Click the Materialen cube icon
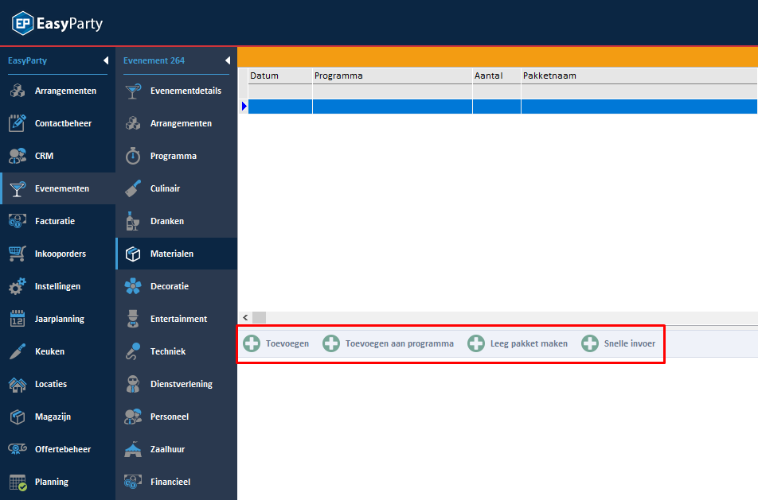The height and width of the screenshot is (500, 758). tap(133, 254)
